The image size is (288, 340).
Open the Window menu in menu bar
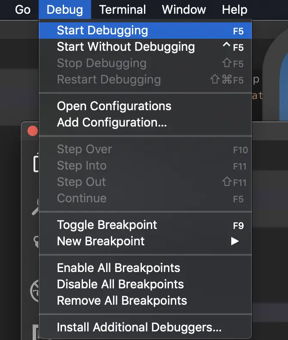tap(184, 9)
